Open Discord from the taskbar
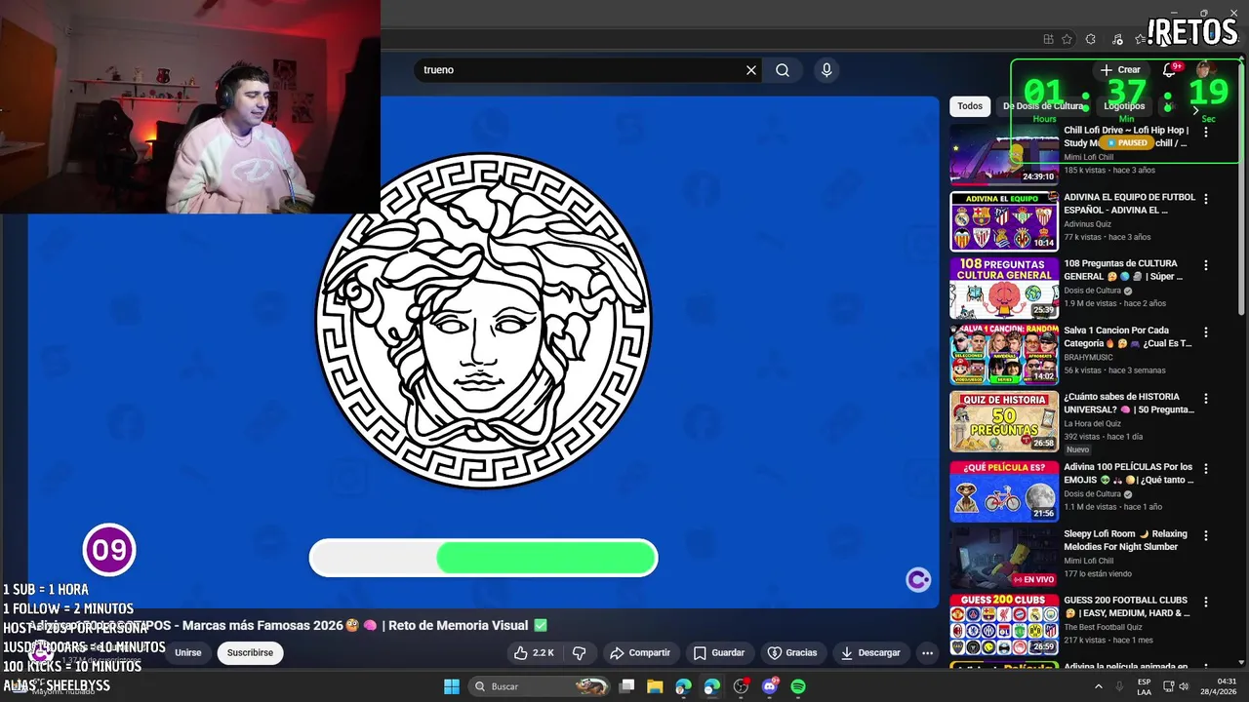The width and height of the screenshot is (1249, 702). (x=770, y=686)
